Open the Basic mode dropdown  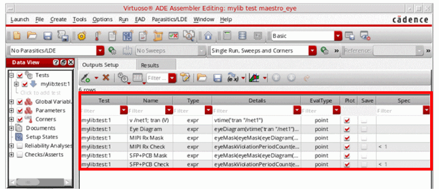click(x=339, y=36)
